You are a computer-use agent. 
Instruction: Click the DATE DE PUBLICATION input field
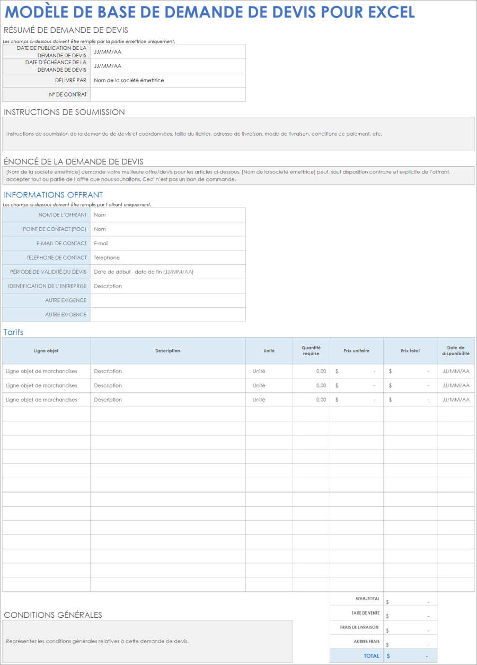pos(167,51)
